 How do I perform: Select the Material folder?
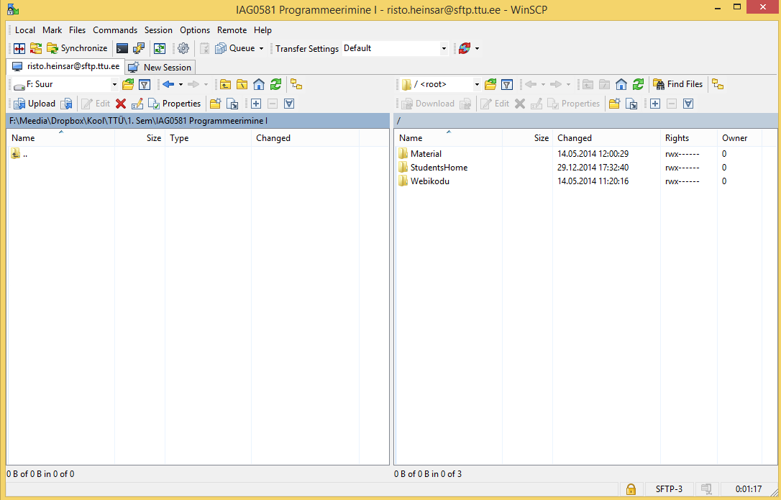426,153
